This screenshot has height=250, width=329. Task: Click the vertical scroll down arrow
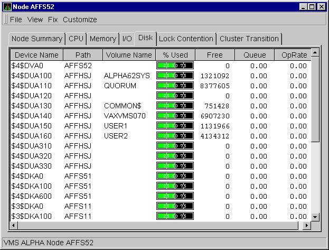tap(315, 217)
